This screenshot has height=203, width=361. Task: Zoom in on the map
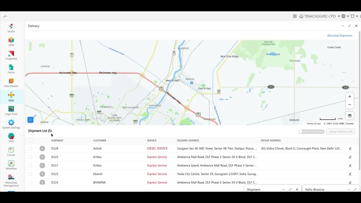point(350,96)
